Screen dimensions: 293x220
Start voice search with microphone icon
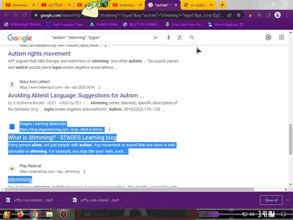click(x=168, y=38)
